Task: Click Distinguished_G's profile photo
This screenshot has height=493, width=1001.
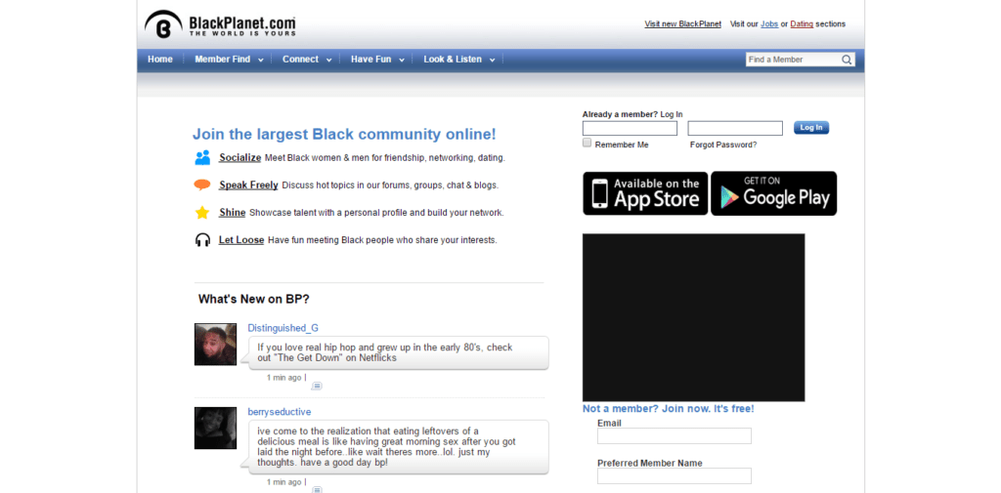Action: click(x=215, y=345)
